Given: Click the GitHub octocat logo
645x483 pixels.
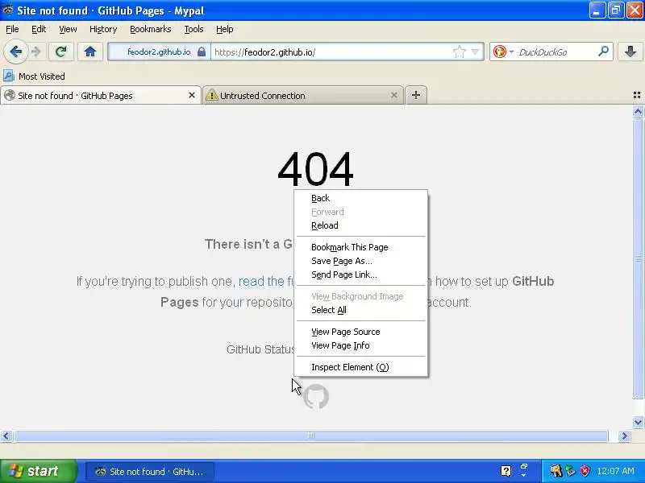Looking at the screenshot, I should pyautogui.click(x=316, y=396).
